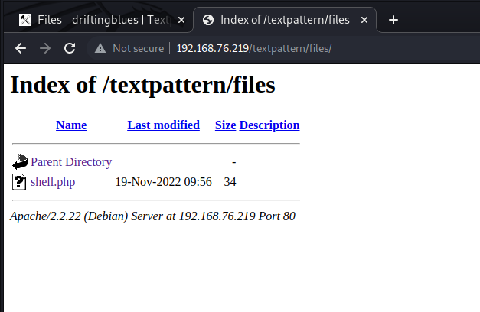480x312 pixels.
Task: View the Not secure warning icon
Action: [x=100, y=48]
